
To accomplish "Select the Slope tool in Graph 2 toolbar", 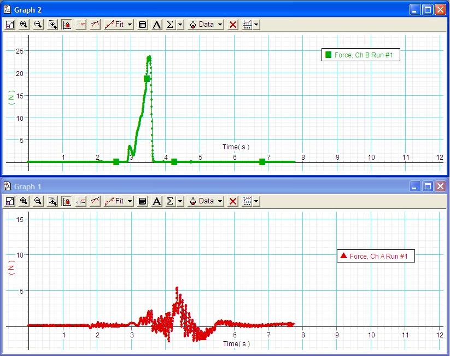I will (x=95, y=25).
